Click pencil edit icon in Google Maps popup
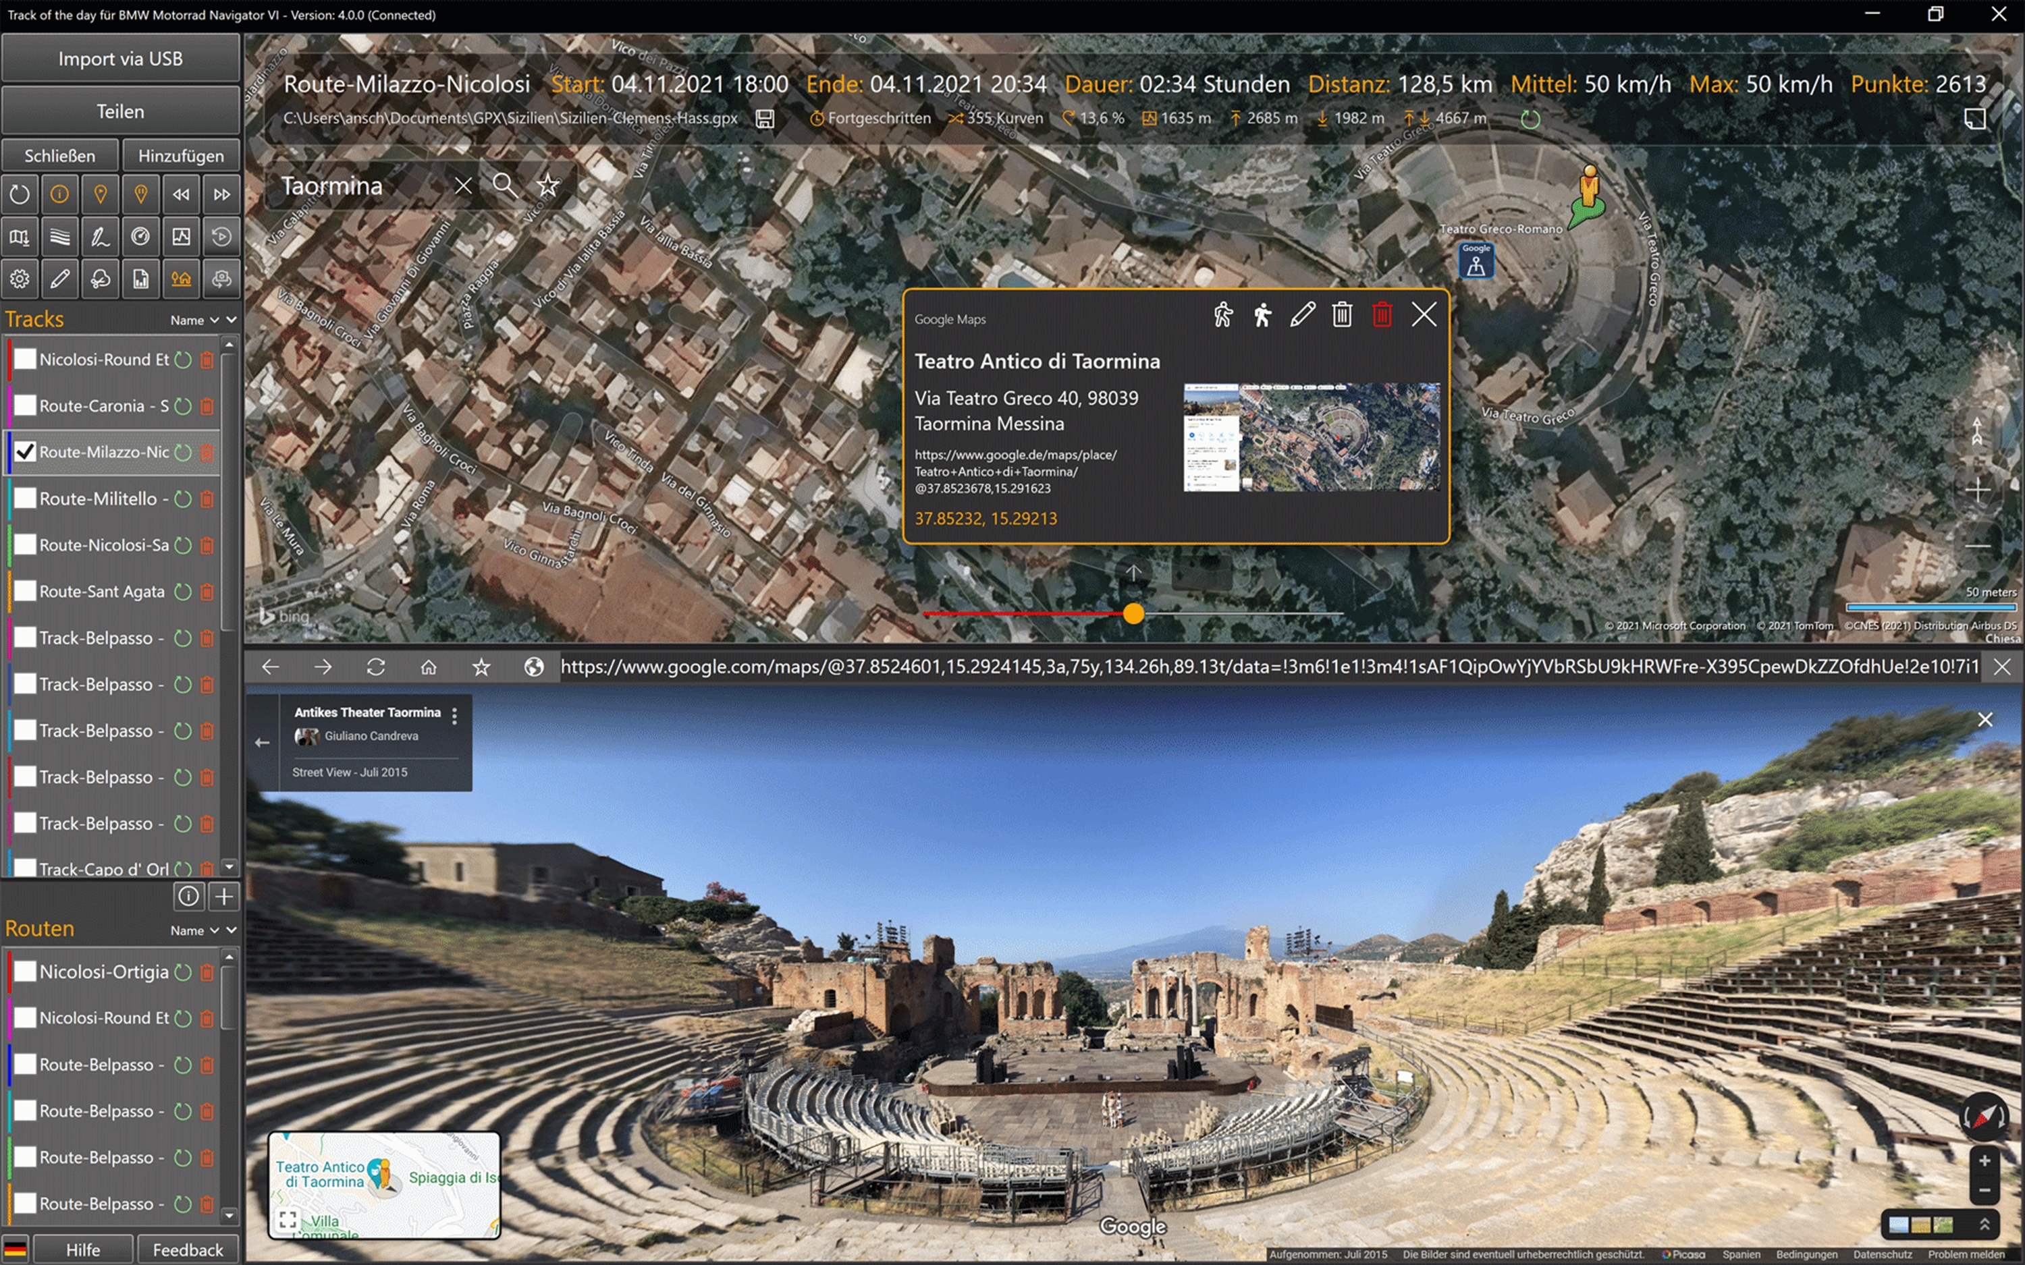This screenshot has height=1265, width=2025. tap(1302, 314)
